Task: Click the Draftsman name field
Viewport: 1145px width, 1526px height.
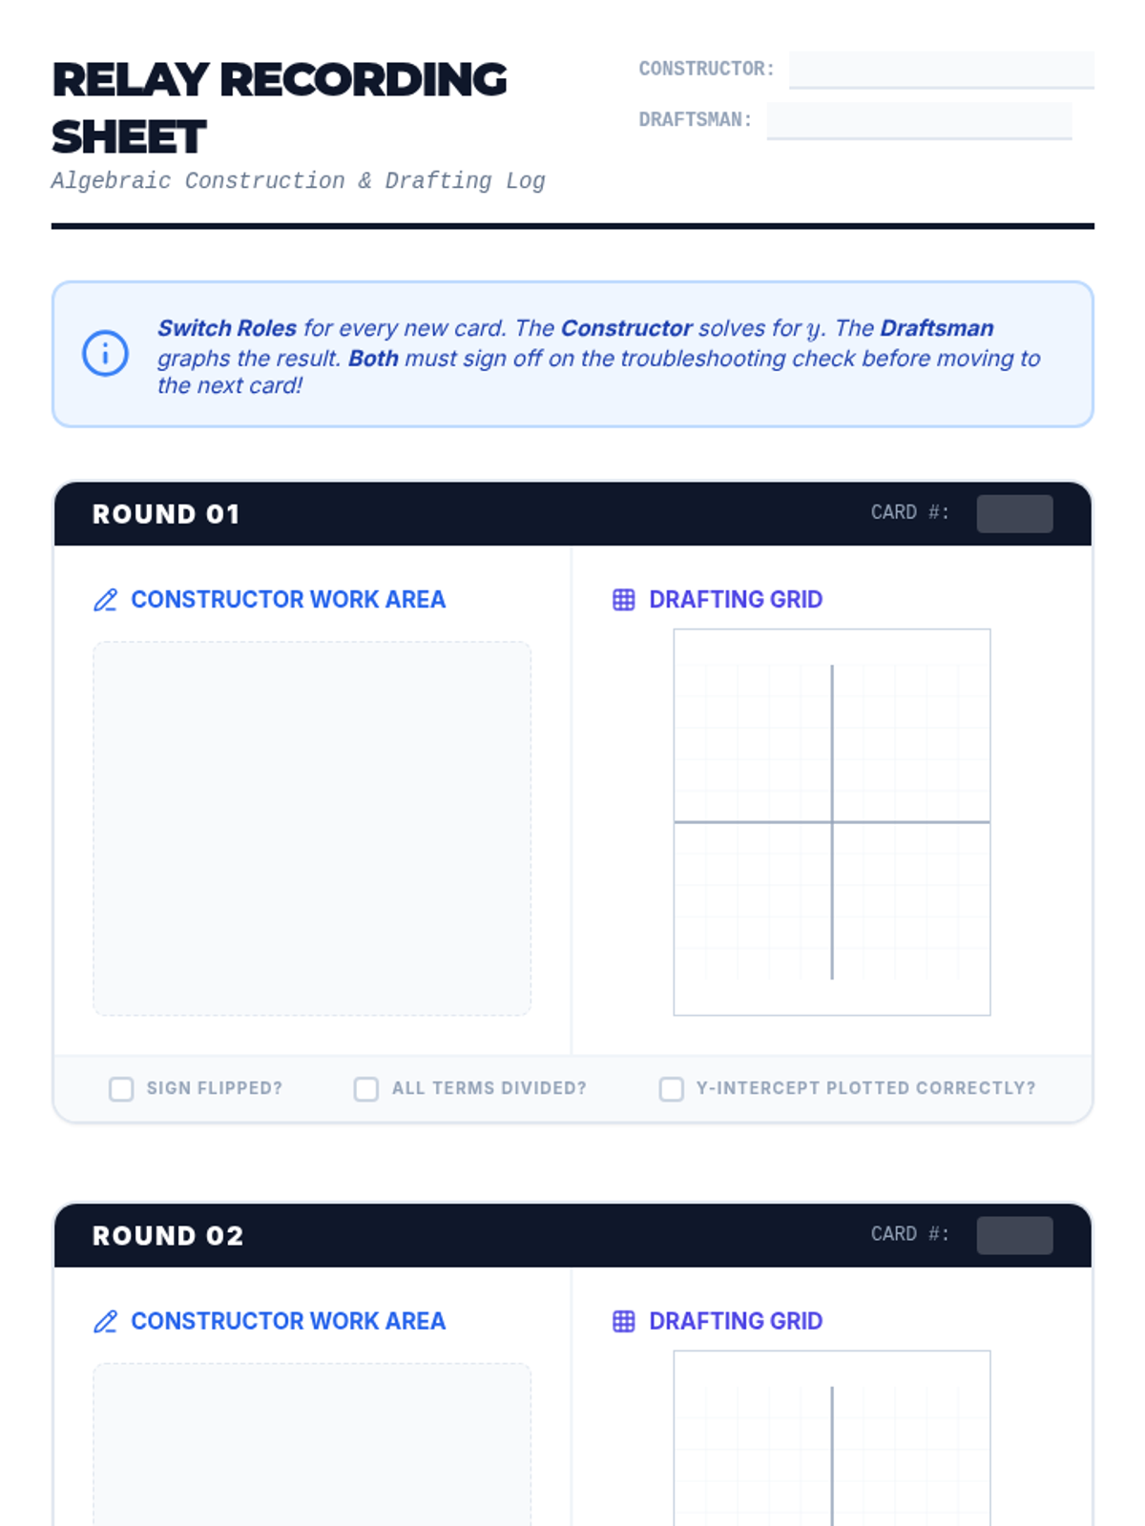Action: coord(919,120)
